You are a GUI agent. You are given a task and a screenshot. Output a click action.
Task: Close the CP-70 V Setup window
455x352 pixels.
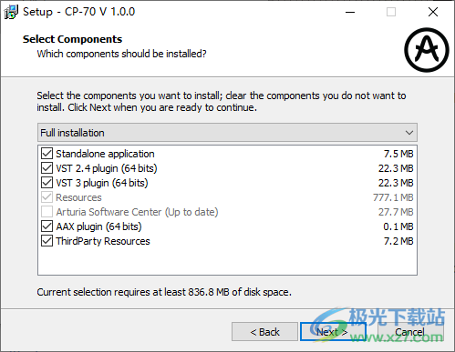[433, 12]
